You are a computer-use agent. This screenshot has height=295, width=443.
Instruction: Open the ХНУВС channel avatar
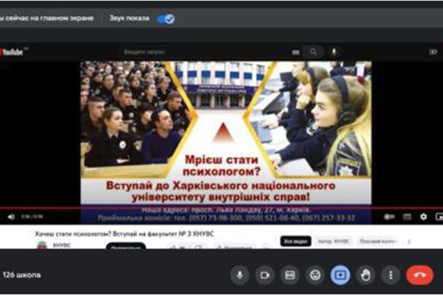(x=42, y=246)
